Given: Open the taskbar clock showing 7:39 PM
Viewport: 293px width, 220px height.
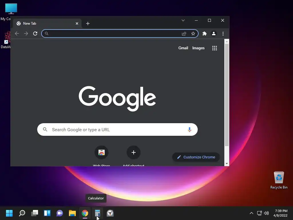Looking at the screenshot, I should pyautogui.click(x=280, y=213).
